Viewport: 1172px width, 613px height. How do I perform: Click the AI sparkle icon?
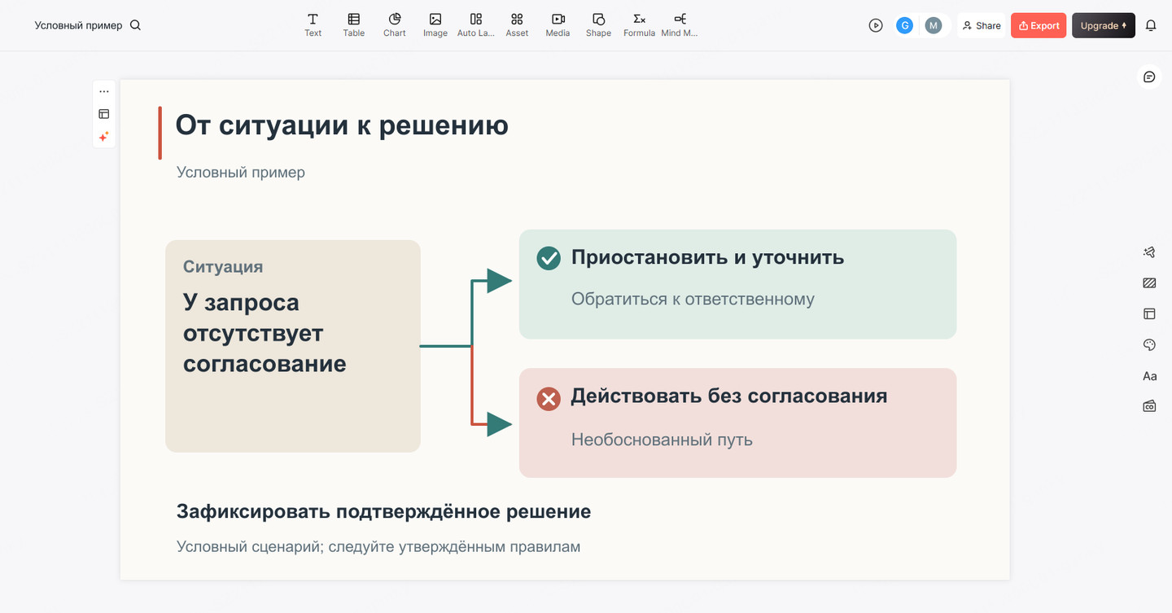pyautogui.click(x=104, y=137)
